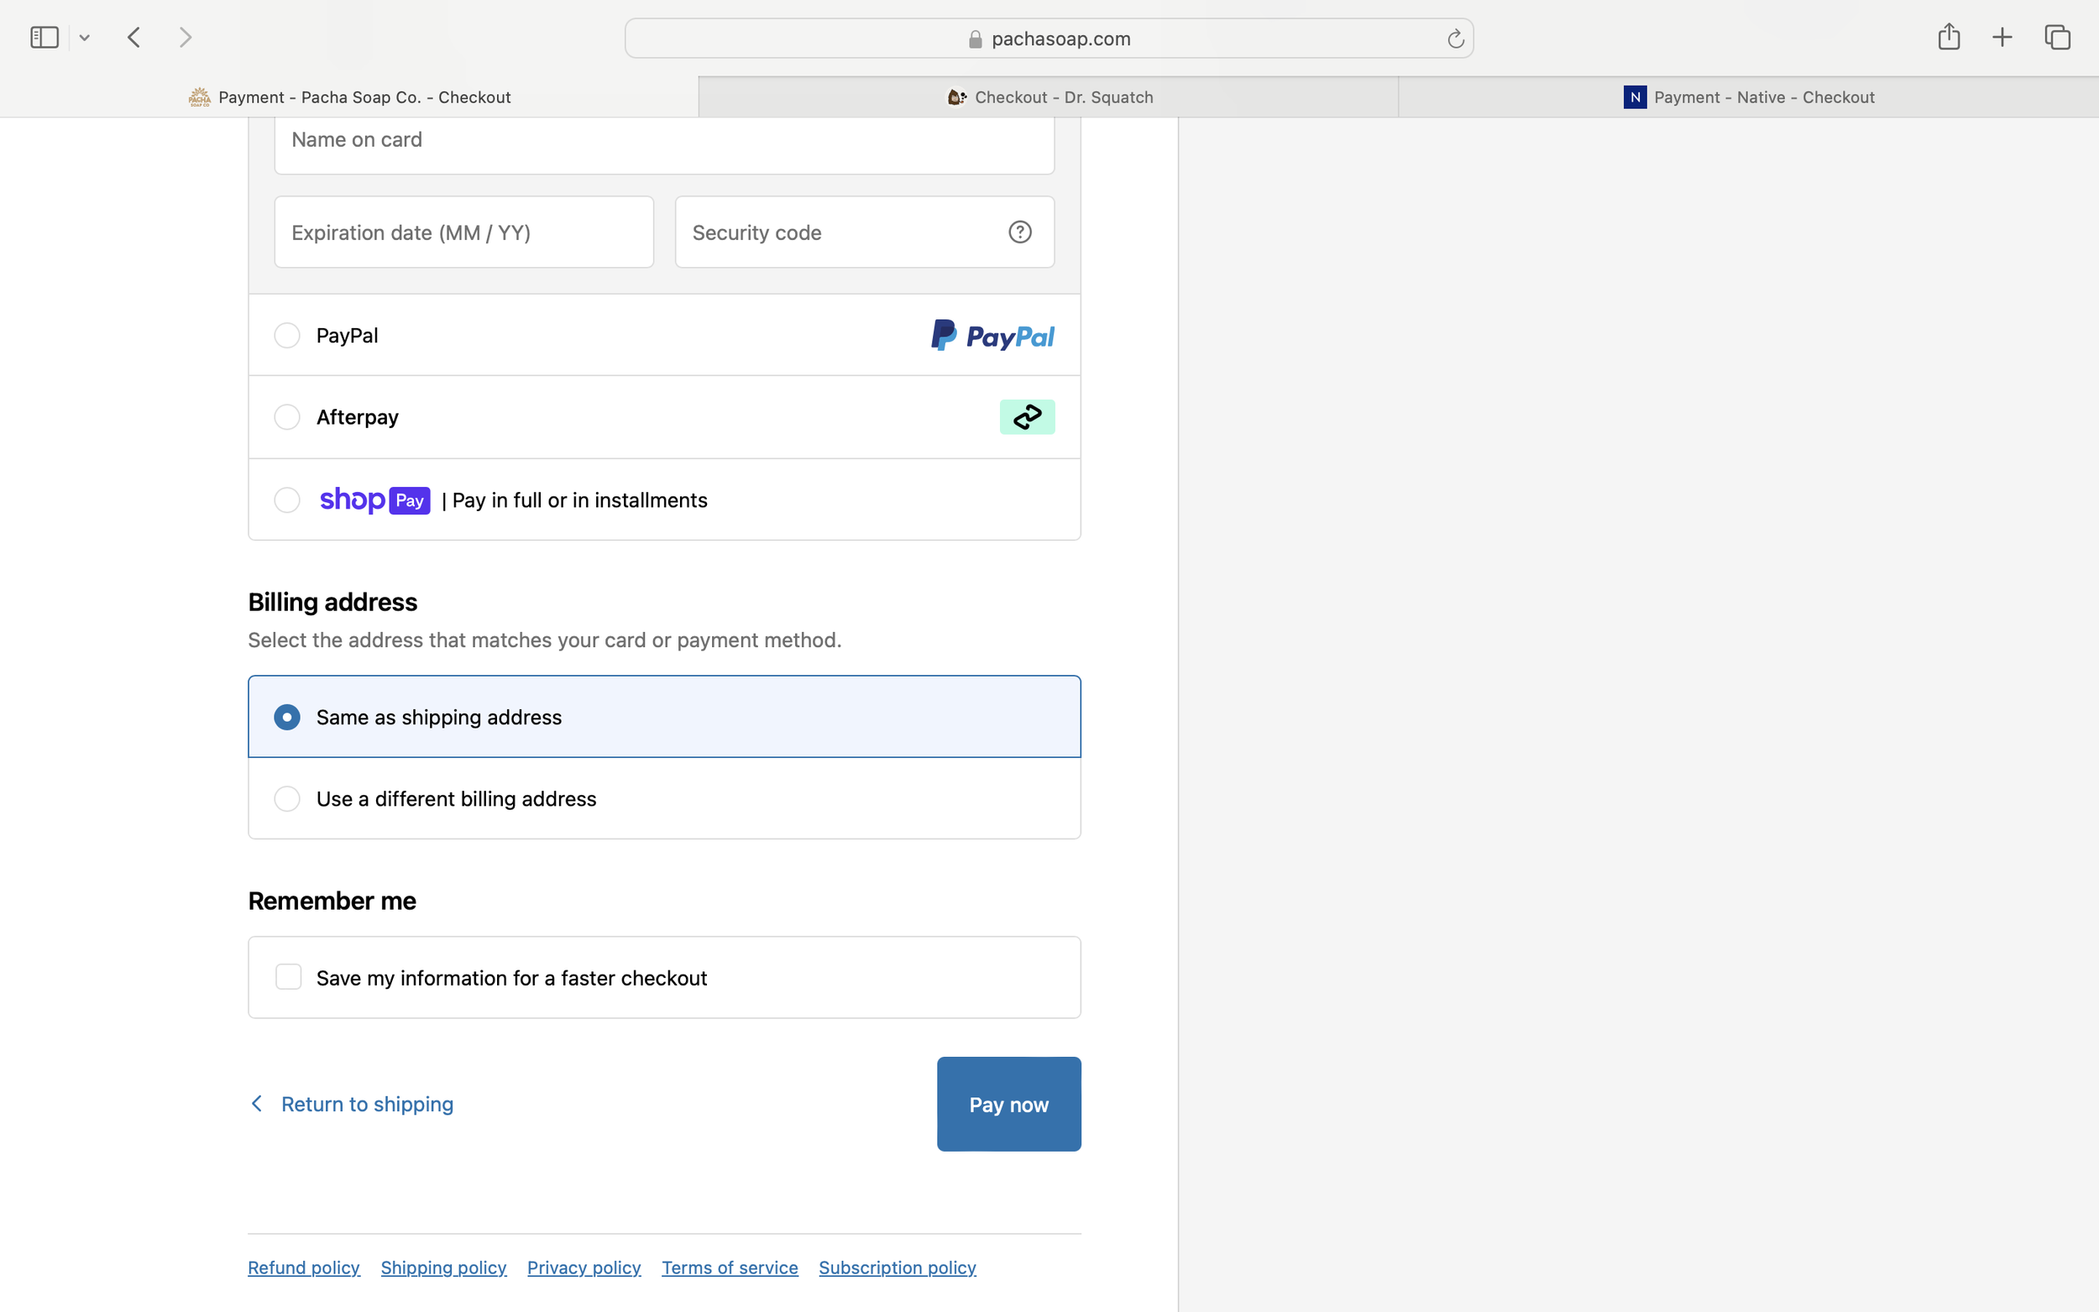Image resolution: width=2099 pixels, height=1312 pixels.
Task: Click the Share icon in the toolbar
Action: (1948, 36)
